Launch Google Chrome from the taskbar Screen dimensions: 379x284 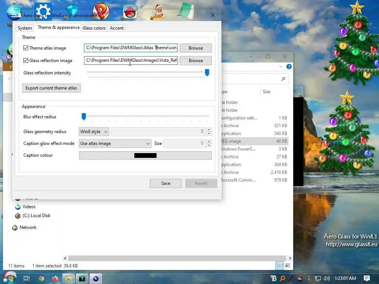pyautogui.click(x=41, y=278)
